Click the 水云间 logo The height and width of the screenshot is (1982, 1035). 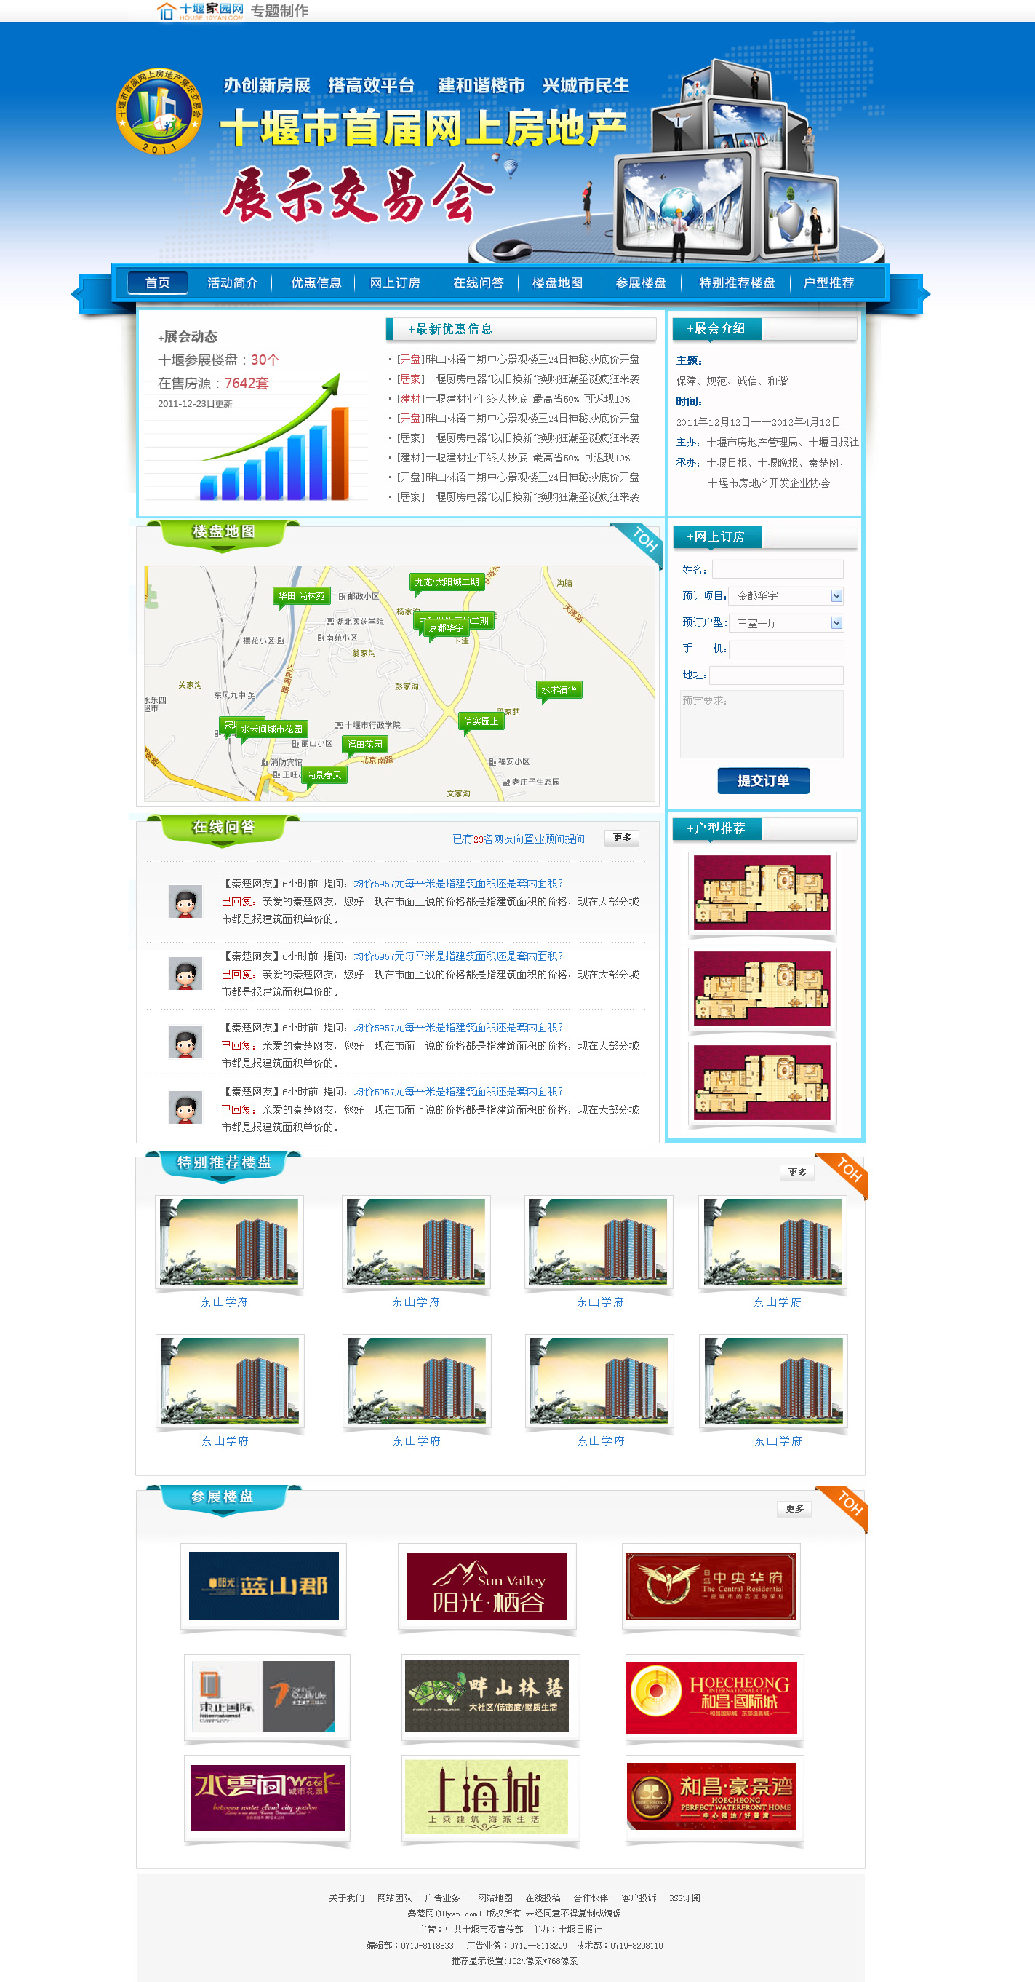pos(267,1797)
